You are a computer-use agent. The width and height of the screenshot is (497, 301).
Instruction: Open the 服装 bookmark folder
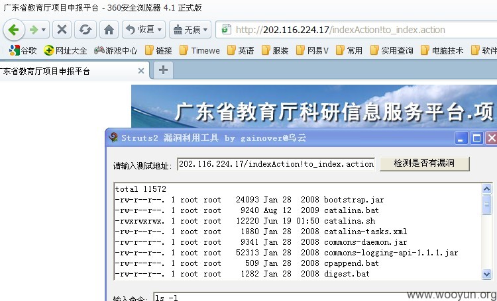[x=275, y=50]
